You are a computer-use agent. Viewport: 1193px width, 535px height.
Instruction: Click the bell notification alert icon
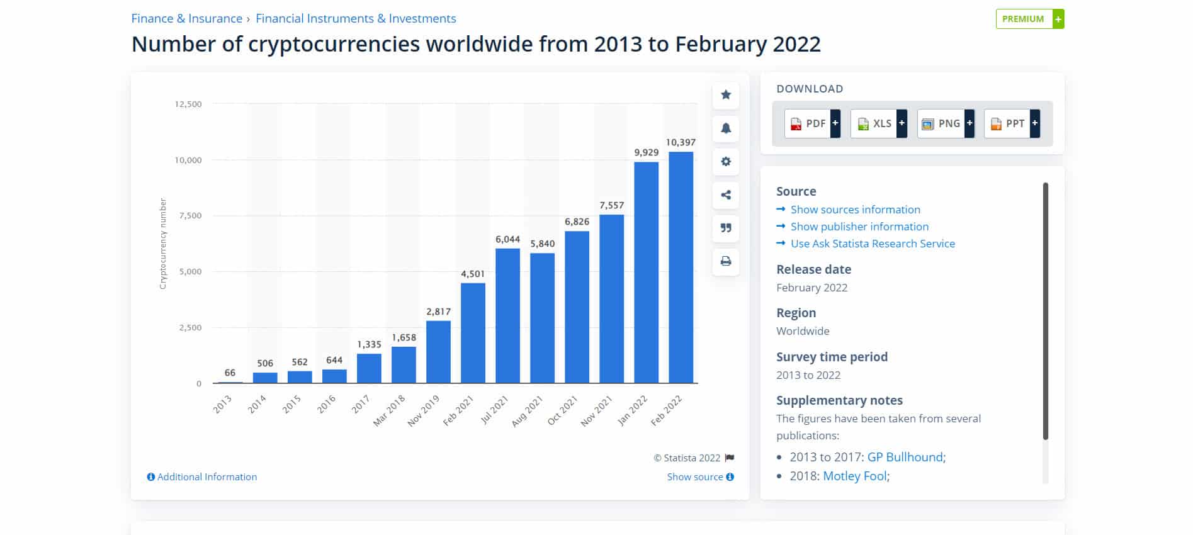click(x=725, y=128)
